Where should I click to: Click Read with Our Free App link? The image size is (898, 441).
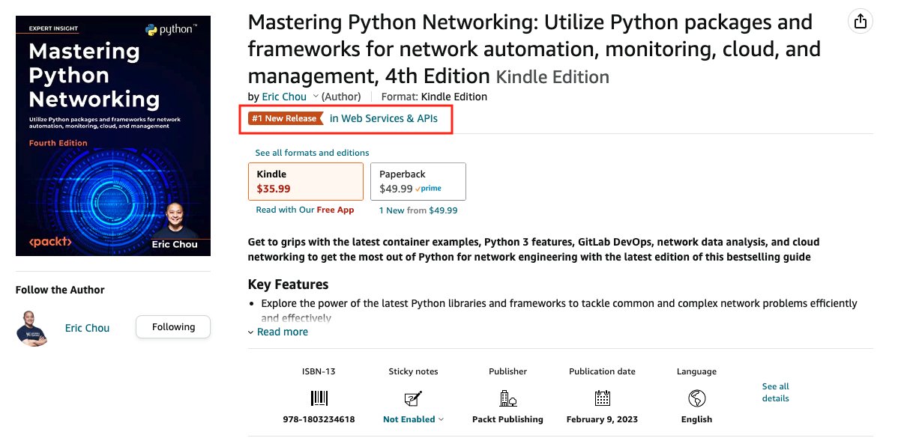(304, 210)
